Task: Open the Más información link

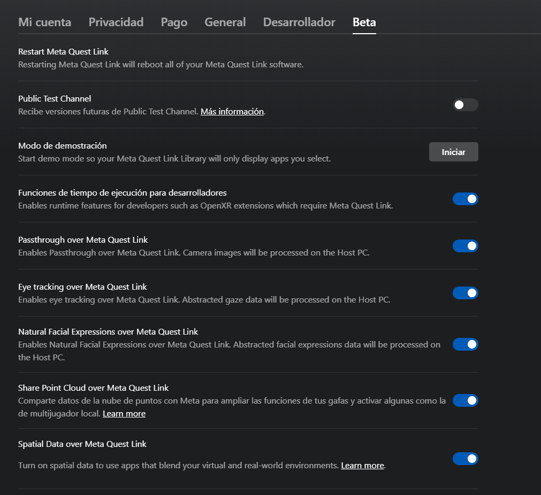Action: coord(232,112)
